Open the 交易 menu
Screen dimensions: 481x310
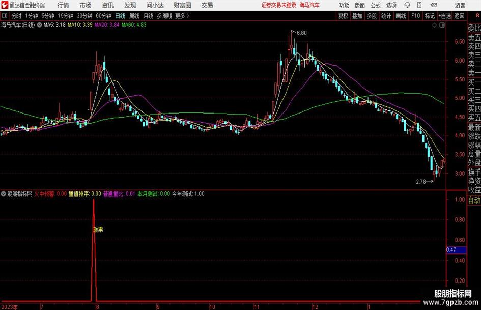(207, 5)
